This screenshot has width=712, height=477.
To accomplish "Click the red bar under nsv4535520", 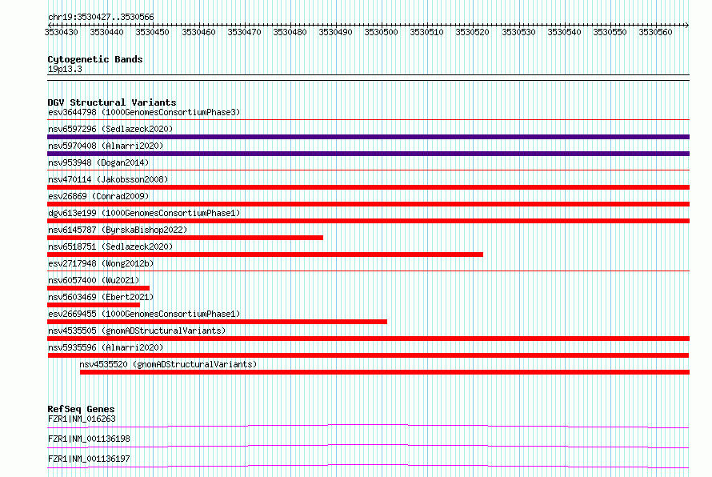I will (385, 372).
